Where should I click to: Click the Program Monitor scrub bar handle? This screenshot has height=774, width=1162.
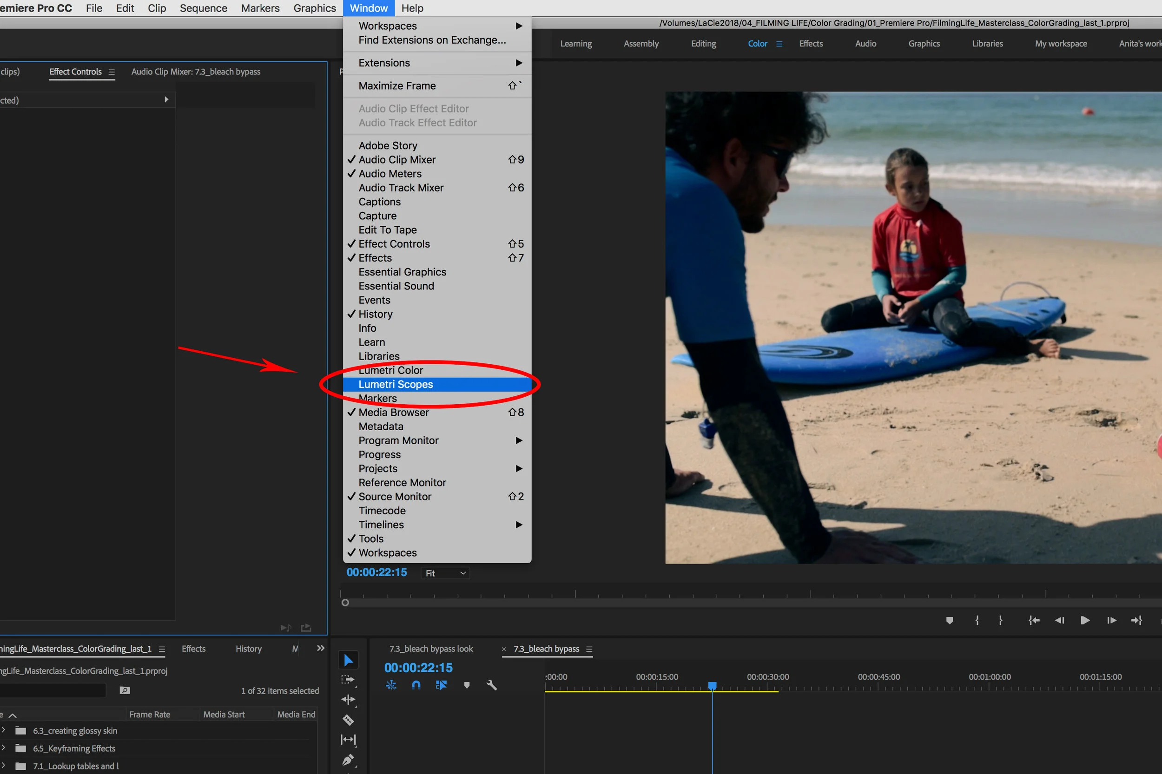click(345, 603)
